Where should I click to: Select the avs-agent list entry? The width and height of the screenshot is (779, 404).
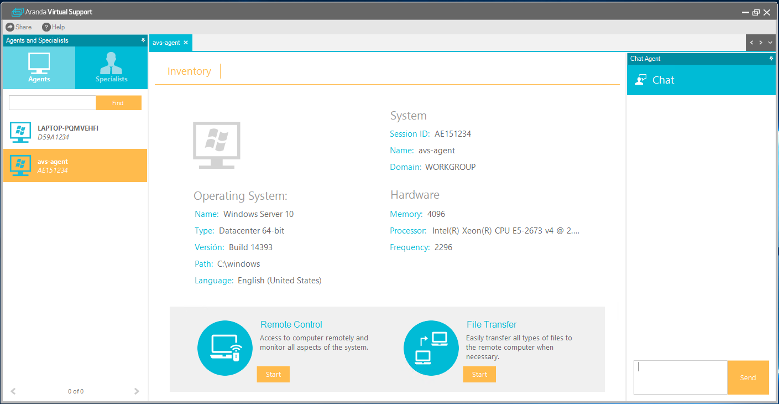click(75, 165)
